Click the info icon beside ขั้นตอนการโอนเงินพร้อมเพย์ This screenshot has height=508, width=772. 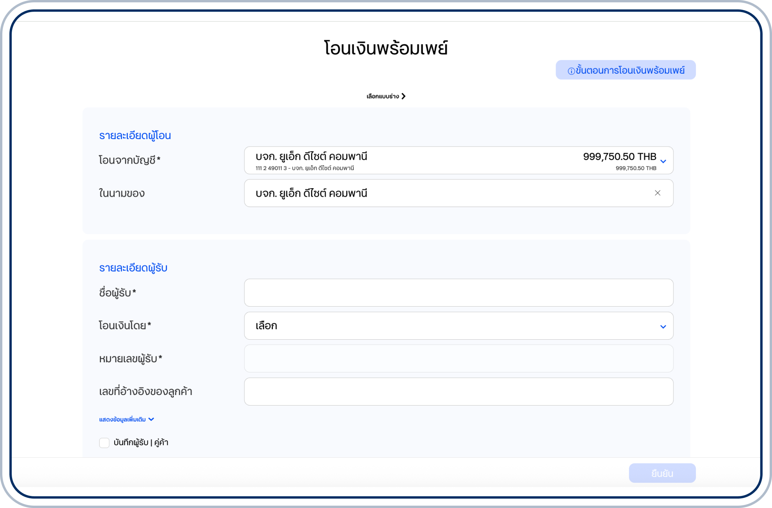point(571,71)
